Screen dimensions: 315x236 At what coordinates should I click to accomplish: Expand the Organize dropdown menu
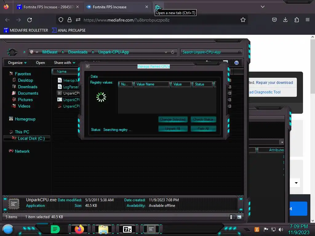tap(17, 63)
